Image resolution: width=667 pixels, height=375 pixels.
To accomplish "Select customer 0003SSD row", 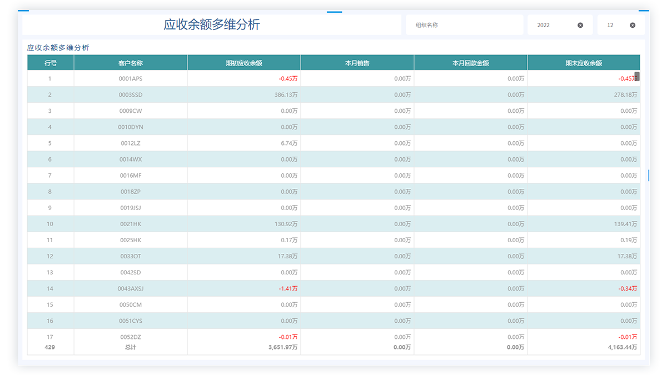I will pos(333,95).
